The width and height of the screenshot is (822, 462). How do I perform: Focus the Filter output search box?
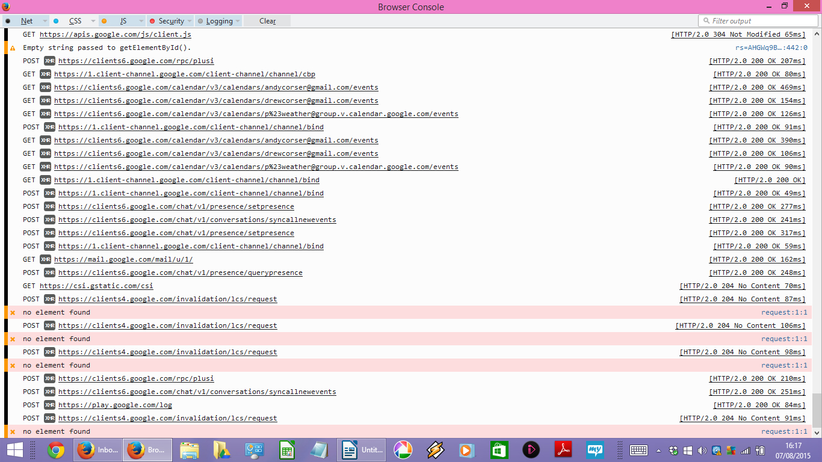click(x=758, y=21)
